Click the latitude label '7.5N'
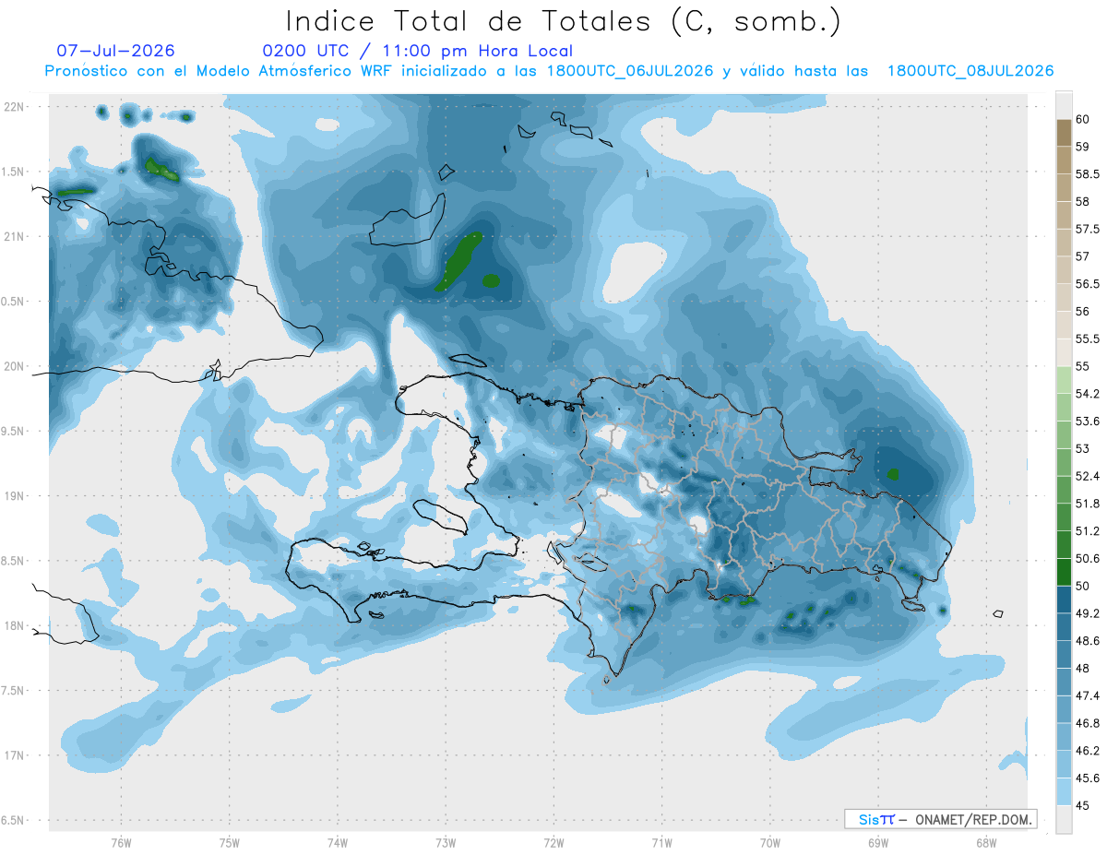The width and height of the screenshot is (1107, 855). click(14, 691)
